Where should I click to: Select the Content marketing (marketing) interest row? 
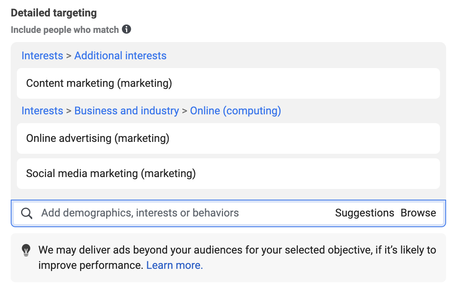228,83
